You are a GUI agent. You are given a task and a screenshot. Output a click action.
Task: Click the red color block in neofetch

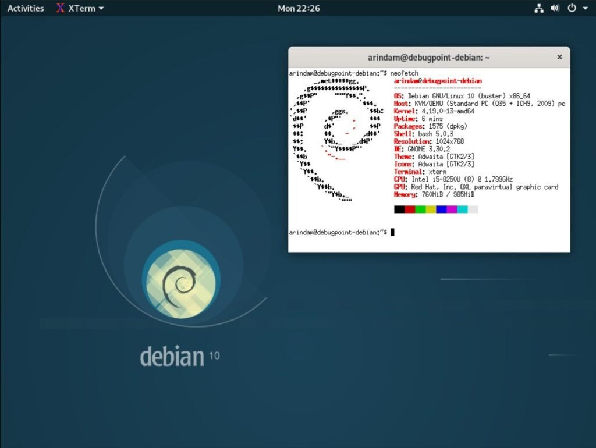410,209
